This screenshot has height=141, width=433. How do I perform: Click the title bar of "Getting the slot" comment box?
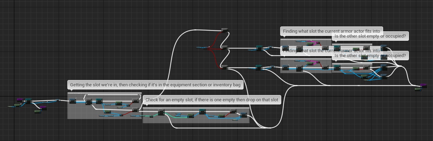pyautogui.click(x=104, y=94)
